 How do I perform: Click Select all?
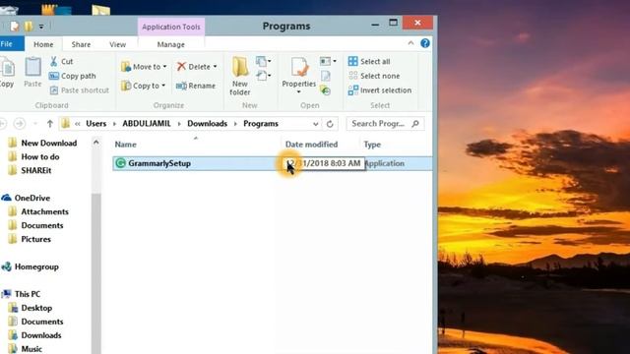[369, 61]
